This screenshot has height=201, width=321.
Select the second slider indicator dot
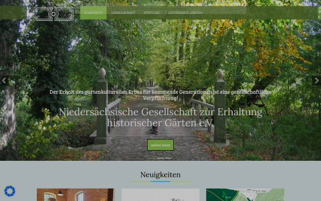pyautogui.click(x=160, y=158)
